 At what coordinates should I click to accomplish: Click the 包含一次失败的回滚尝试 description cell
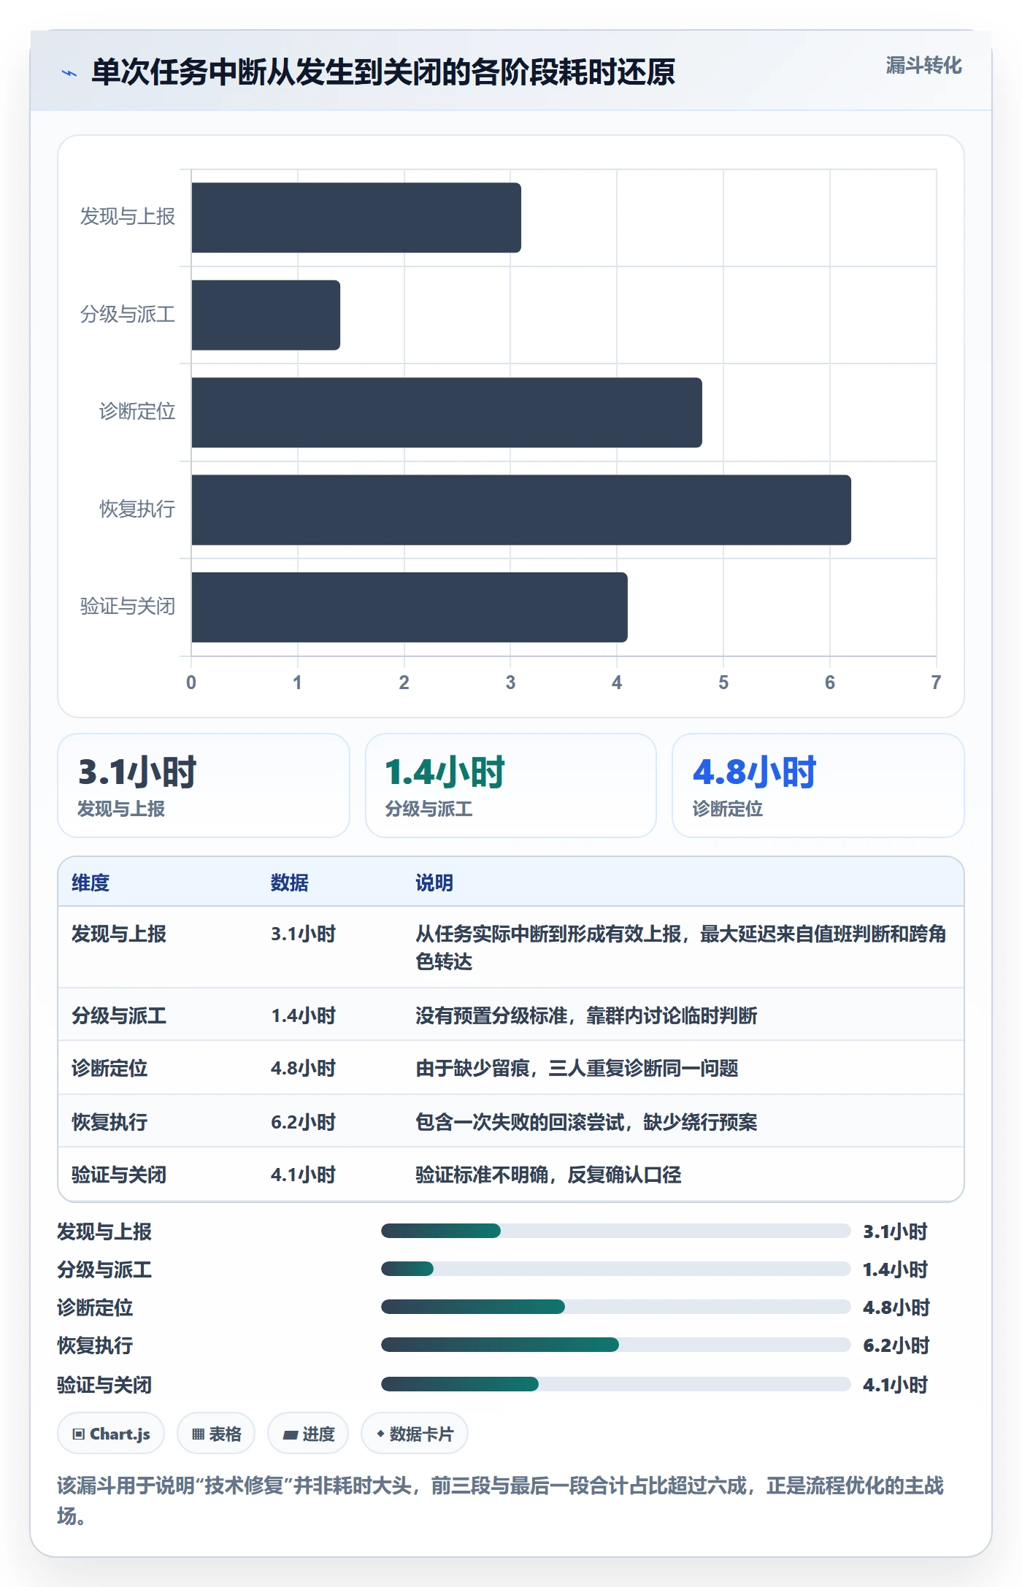pyautogui.click(x=586, y=1122)
